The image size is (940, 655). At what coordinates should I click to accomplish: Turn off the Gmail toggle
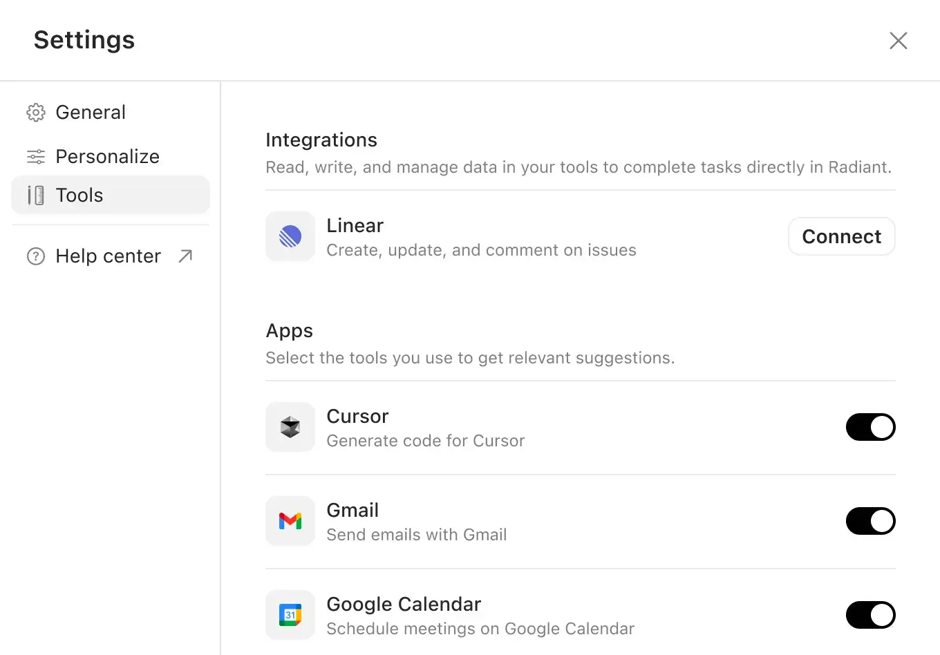coord(870,521)
